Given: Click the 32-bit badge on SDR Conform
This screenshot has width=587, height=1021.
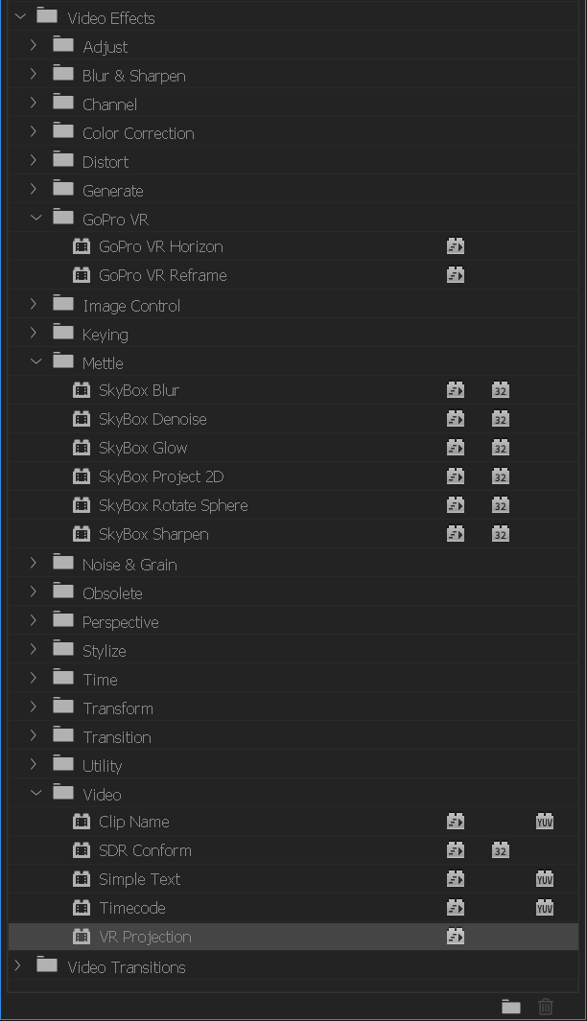Looking at the screenshot, I should [x=501, y=850].
